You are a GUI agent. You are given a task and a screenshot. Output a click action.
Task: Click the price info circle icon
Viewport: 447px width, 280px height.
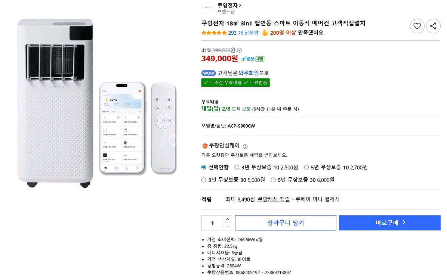click(240, 50)
